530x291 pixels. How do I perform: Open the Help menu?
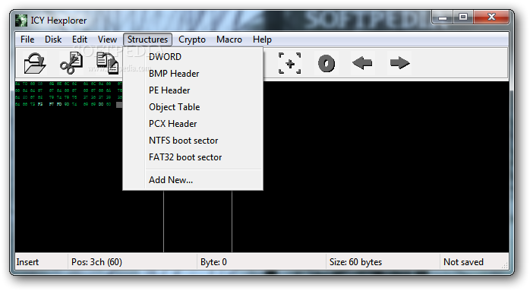(262, 40)
